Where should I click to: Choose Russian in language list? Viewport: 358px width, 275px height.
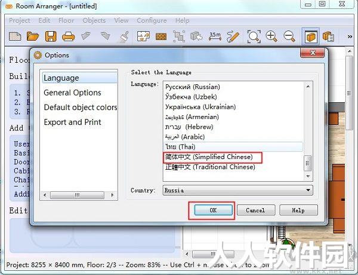[193, 87]
